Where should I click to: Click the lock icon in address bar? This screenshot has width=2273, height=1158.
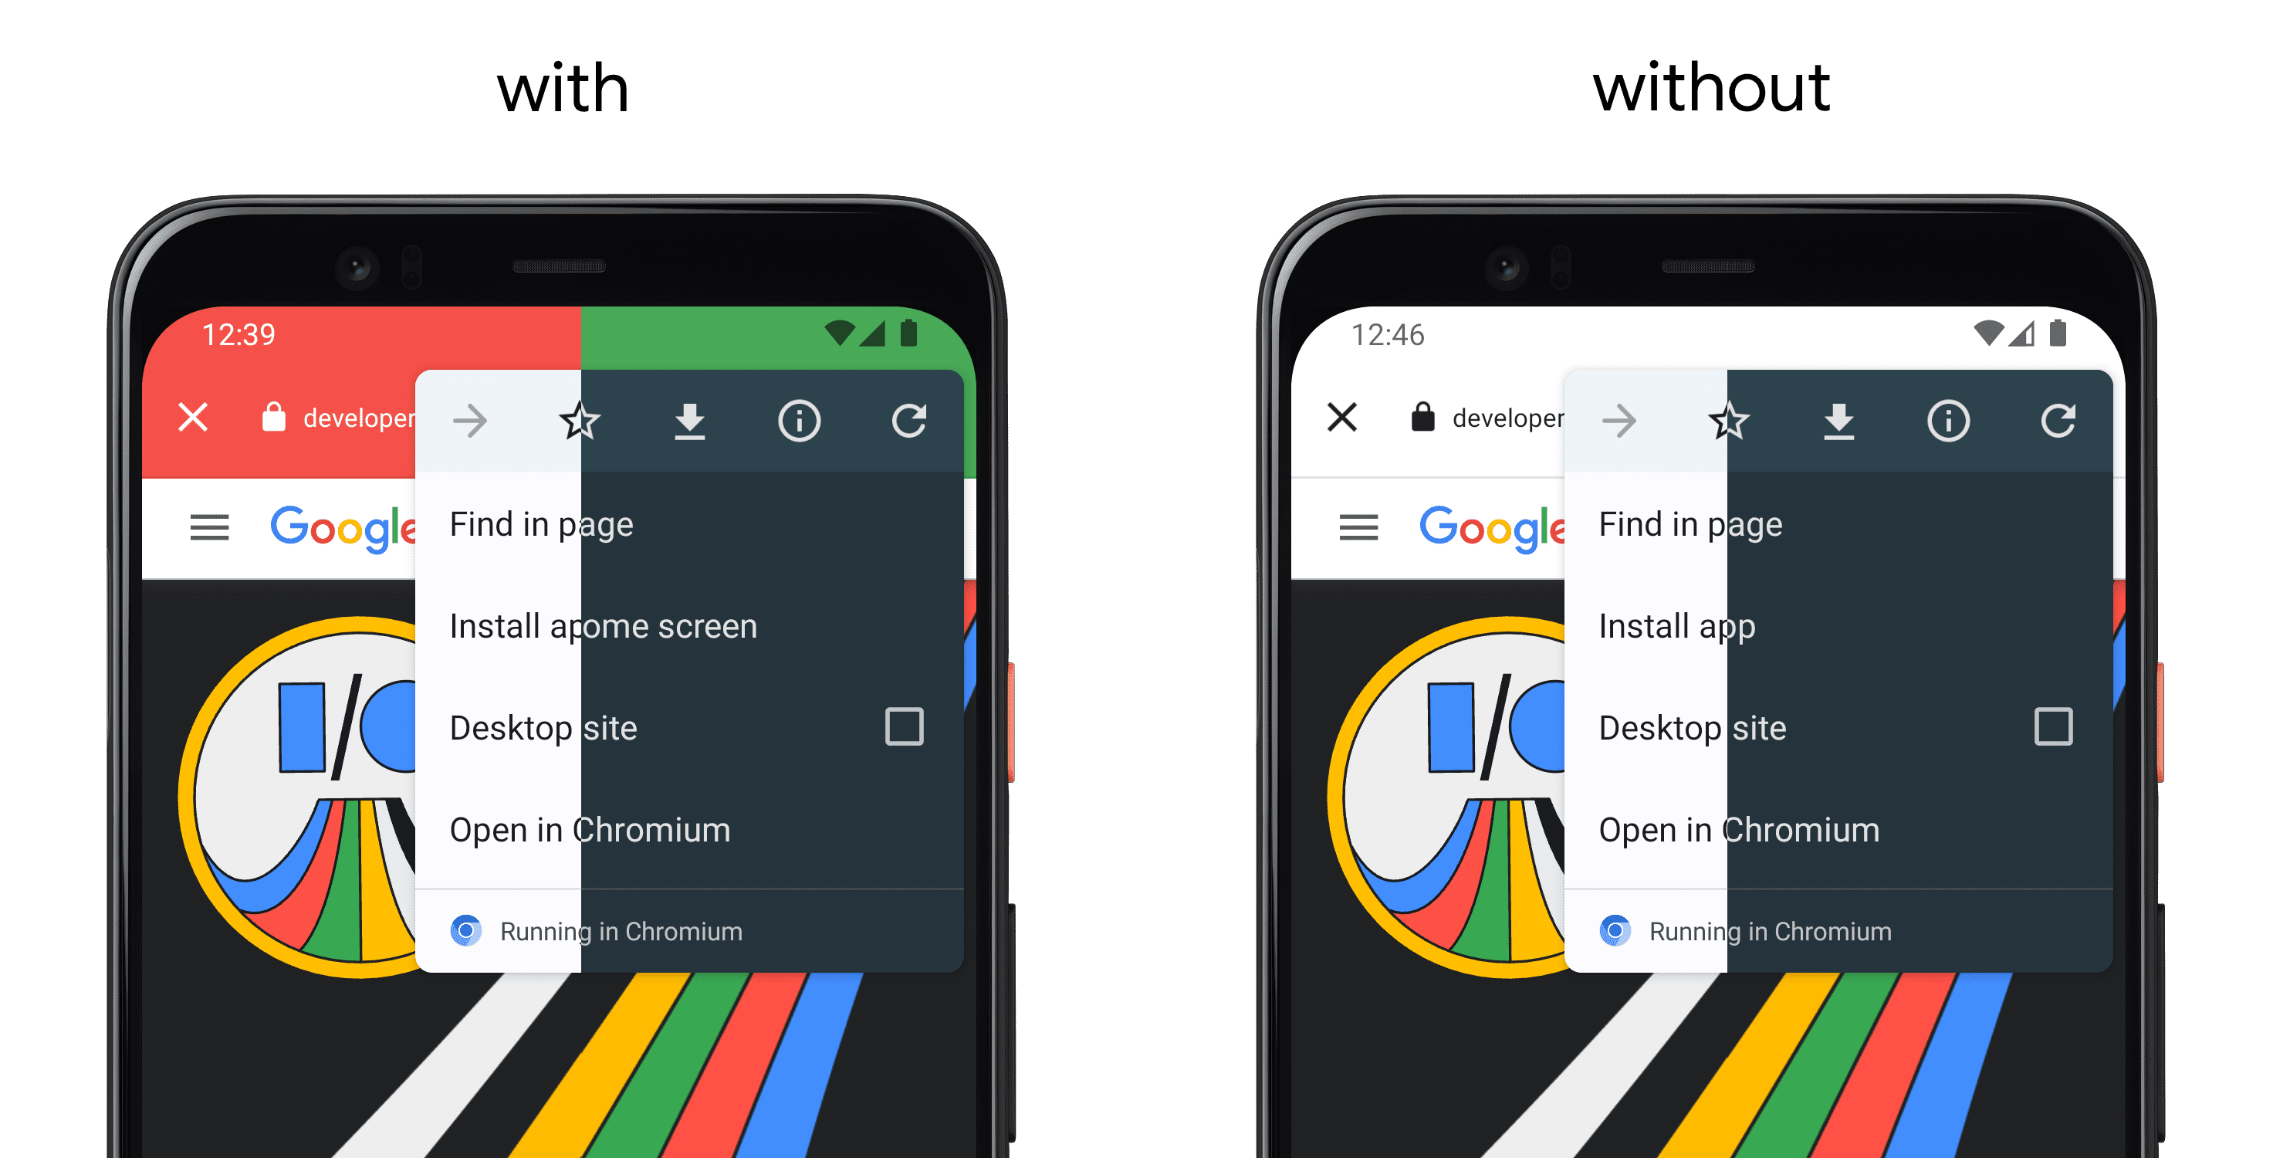[272, 418]
